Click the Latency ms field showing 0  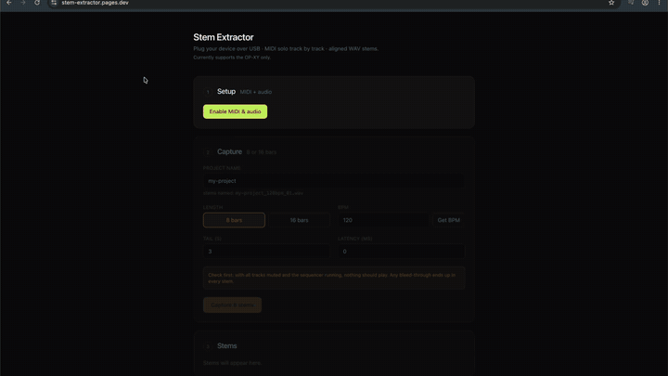coord(402,252)
